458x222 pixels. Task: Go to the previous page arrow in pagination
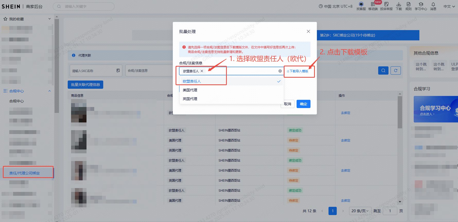click(x=322, y=211)
